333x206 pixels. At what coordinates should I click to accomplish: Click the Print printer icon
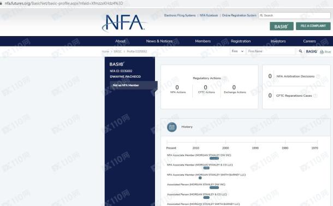click(x=322, y=52)
